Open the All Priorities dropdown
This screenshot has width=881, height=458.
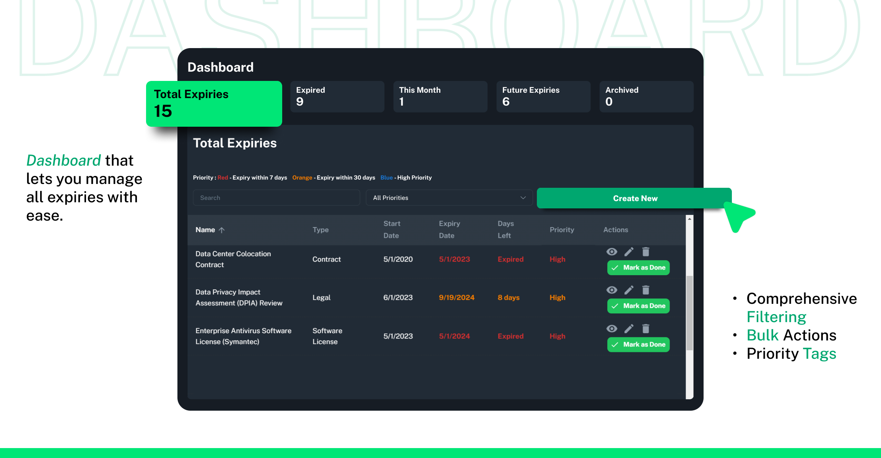(x=449, y=198)
